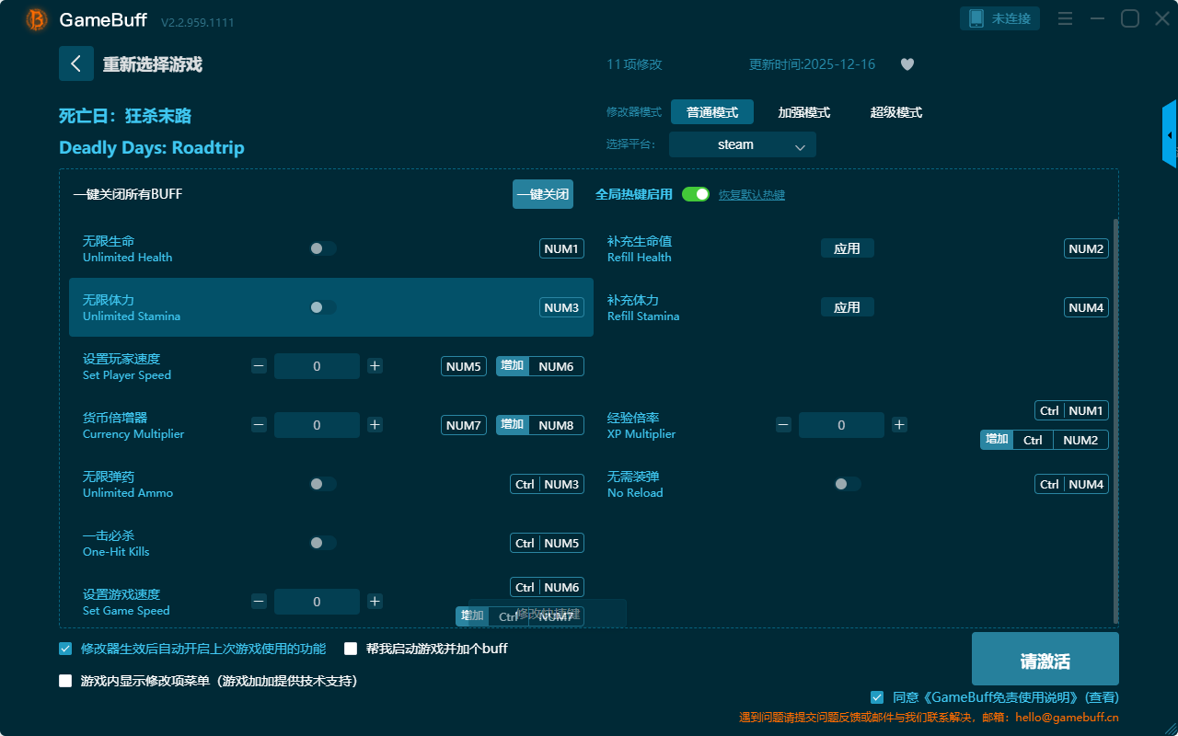The height and width of the screenshot is (736, 1178).
Task: Click restore default hotkeys link
Action: 751,195
